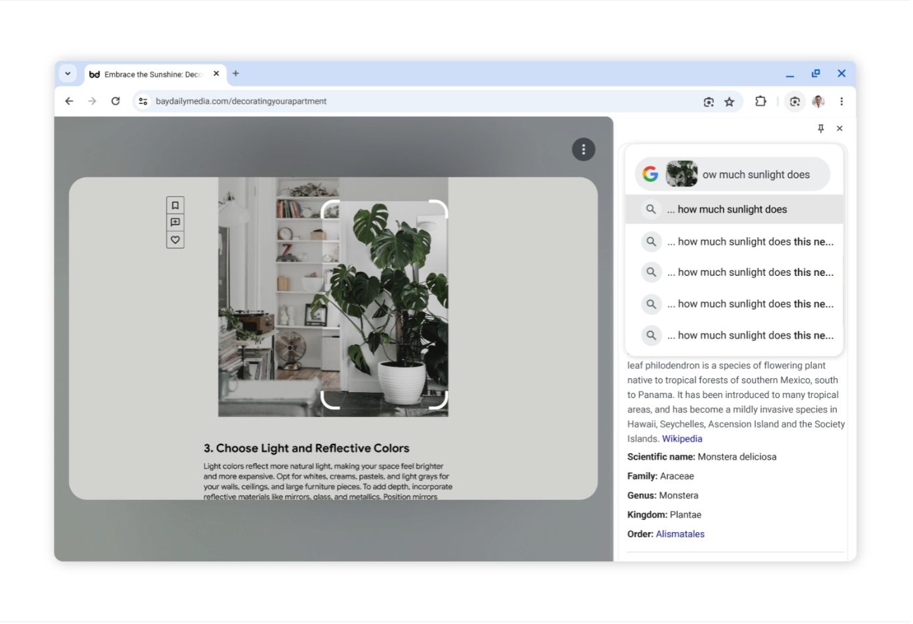913x624 pixels.
Task: Open the Alismatales order link
Action: pyautogui.click(x=680, y=534)
